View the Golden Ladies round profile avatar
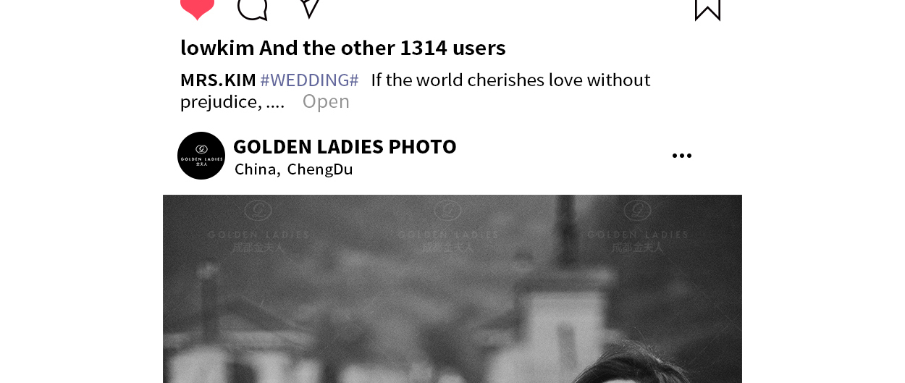 (x=201, y=156)
